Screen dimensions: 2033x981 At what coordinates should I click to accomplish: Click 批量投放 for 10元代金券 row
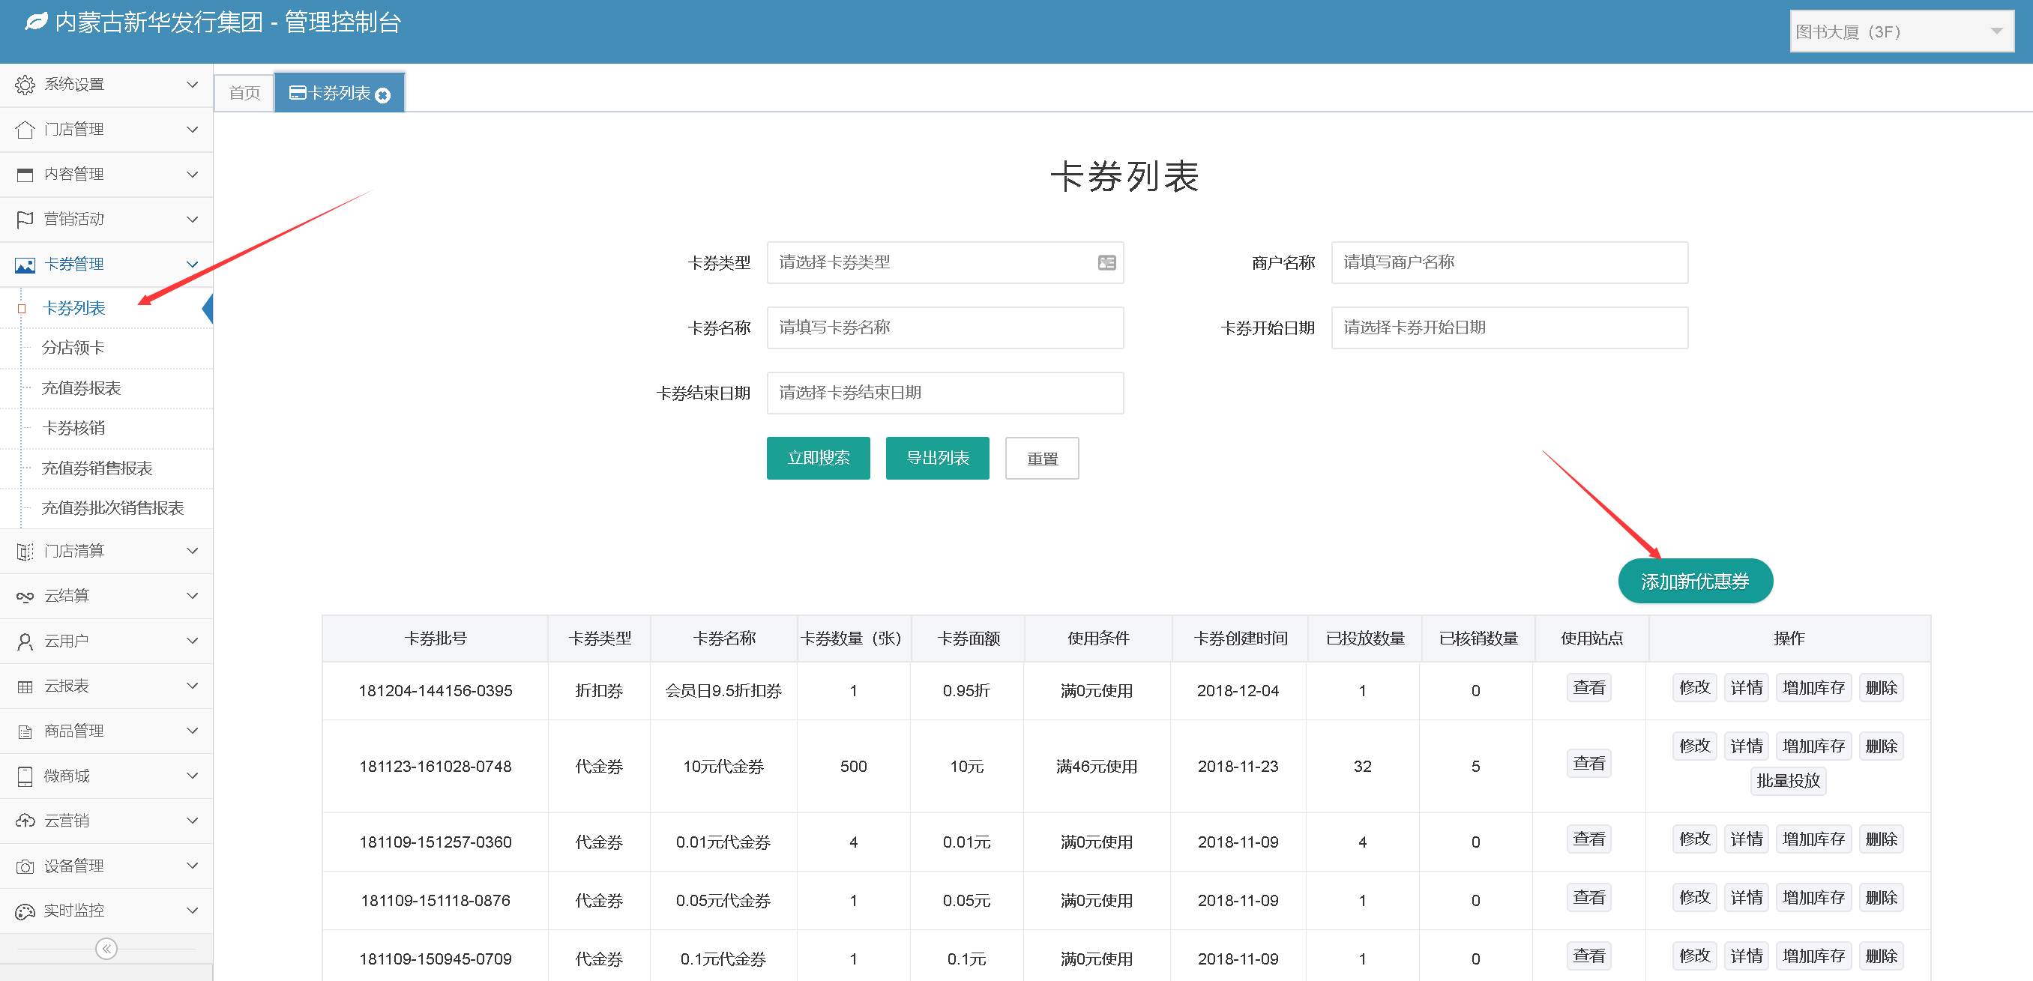click(x=1787, y=781)
